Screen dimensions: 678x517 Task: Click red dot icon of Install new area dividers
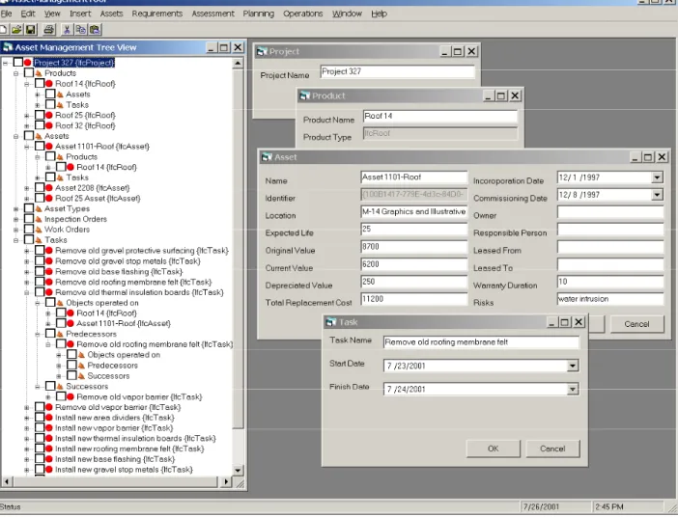[49, 418]
